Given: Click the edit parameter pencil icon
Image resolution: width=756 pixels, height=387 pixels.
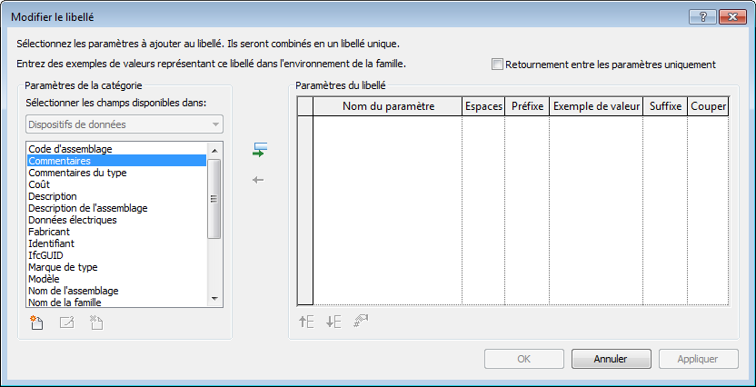Looking at the screenshot, I should point(66,322).
